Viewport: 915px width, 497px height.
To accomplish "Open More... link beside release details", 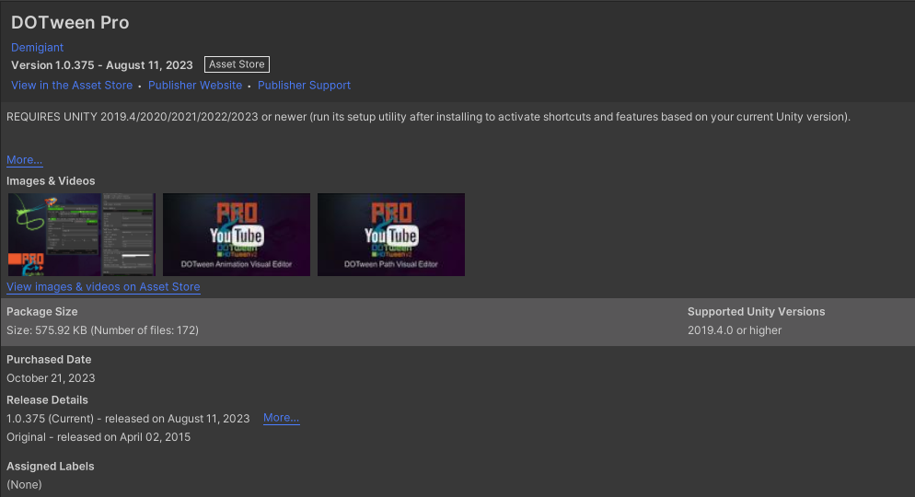I will (282, 418).
